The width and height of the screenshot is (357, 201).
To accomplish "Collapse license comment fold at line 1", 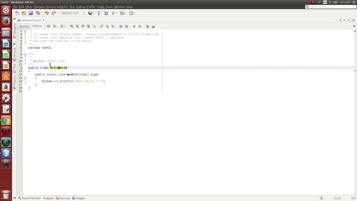I will click(x=25, y=31).
